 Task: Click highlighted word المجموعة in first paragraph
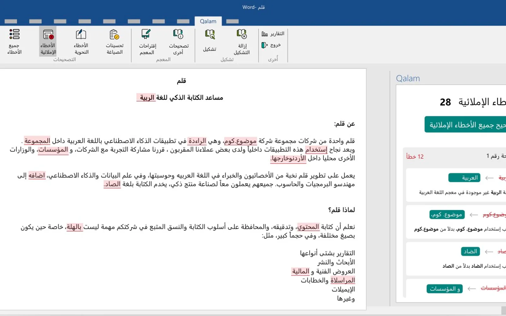click(37, 141)
